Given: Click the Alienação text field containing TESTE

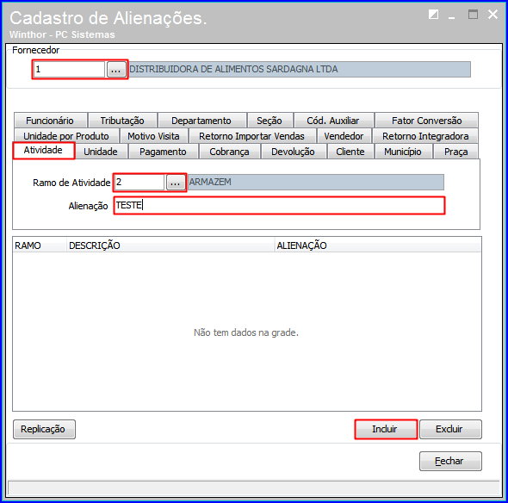Looking at the screenshot, I should tap(279, 206).
